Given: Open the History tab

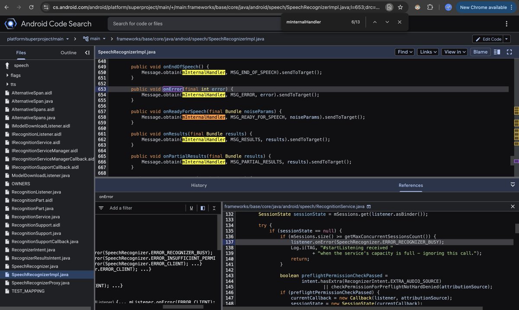Looking at the screenshot, I should [x=199, y=185].
